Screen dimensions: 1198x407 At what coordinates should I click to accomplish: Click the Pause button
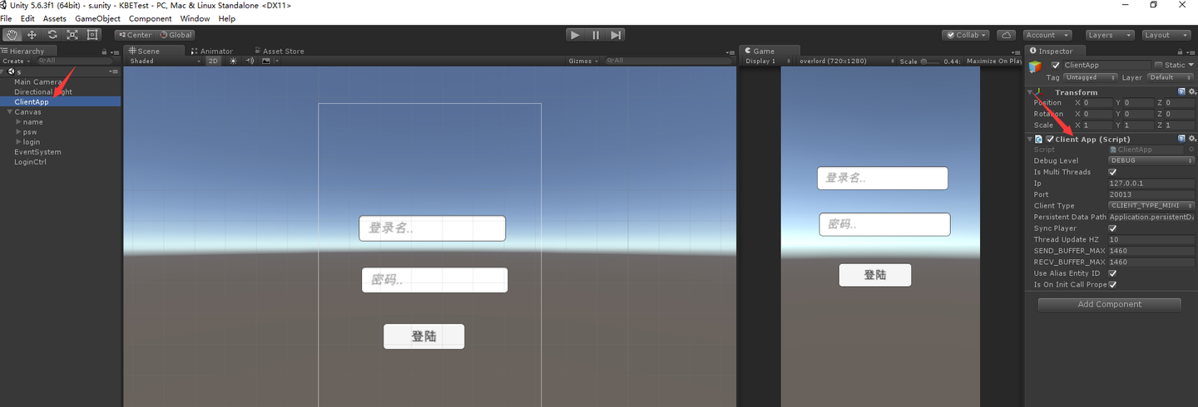click(x=596, y=35)
